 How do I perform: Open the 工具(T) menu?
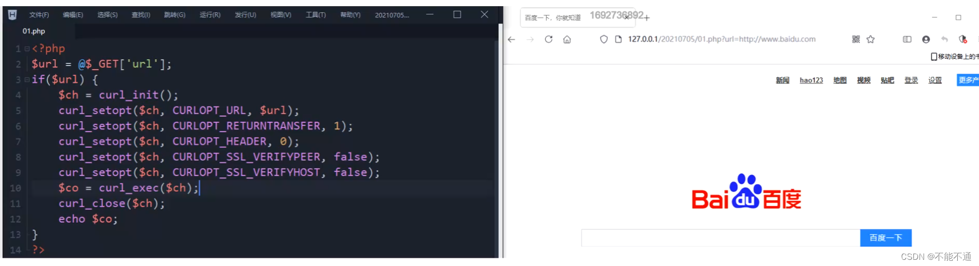(316, 15)
